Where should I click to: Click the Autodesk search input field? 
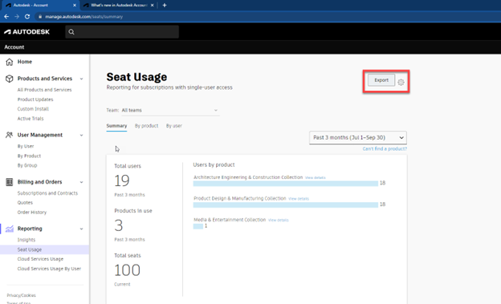pos(122,32)
